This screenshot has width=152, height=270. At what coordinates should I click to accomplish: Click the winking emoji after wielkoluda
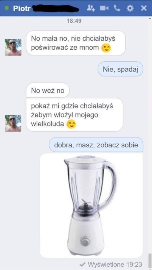coord(71,124)
